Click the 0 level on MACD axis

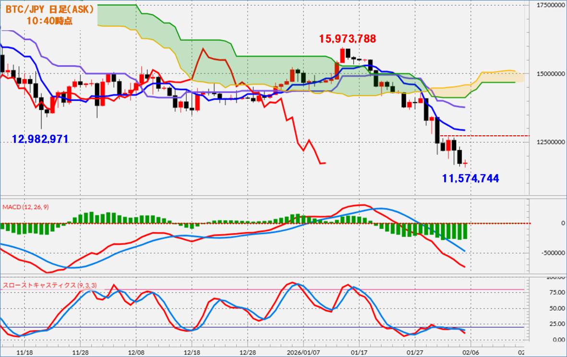[563, 223]
